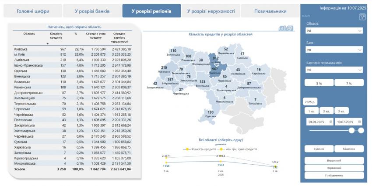Image resolution: width=372 pixels, height=186 pixels.
Task: Click the clear filters funnel icon
Action: tap(362, 17)
